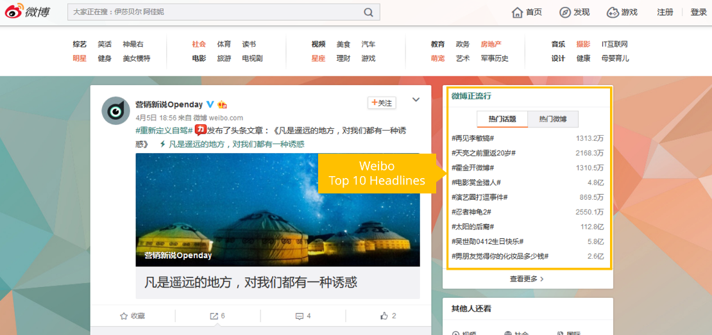The image size is (712, 335).
Task: Expand 查看更多 to view more topics
Action: pyautogui.click(x=527, y=279)
